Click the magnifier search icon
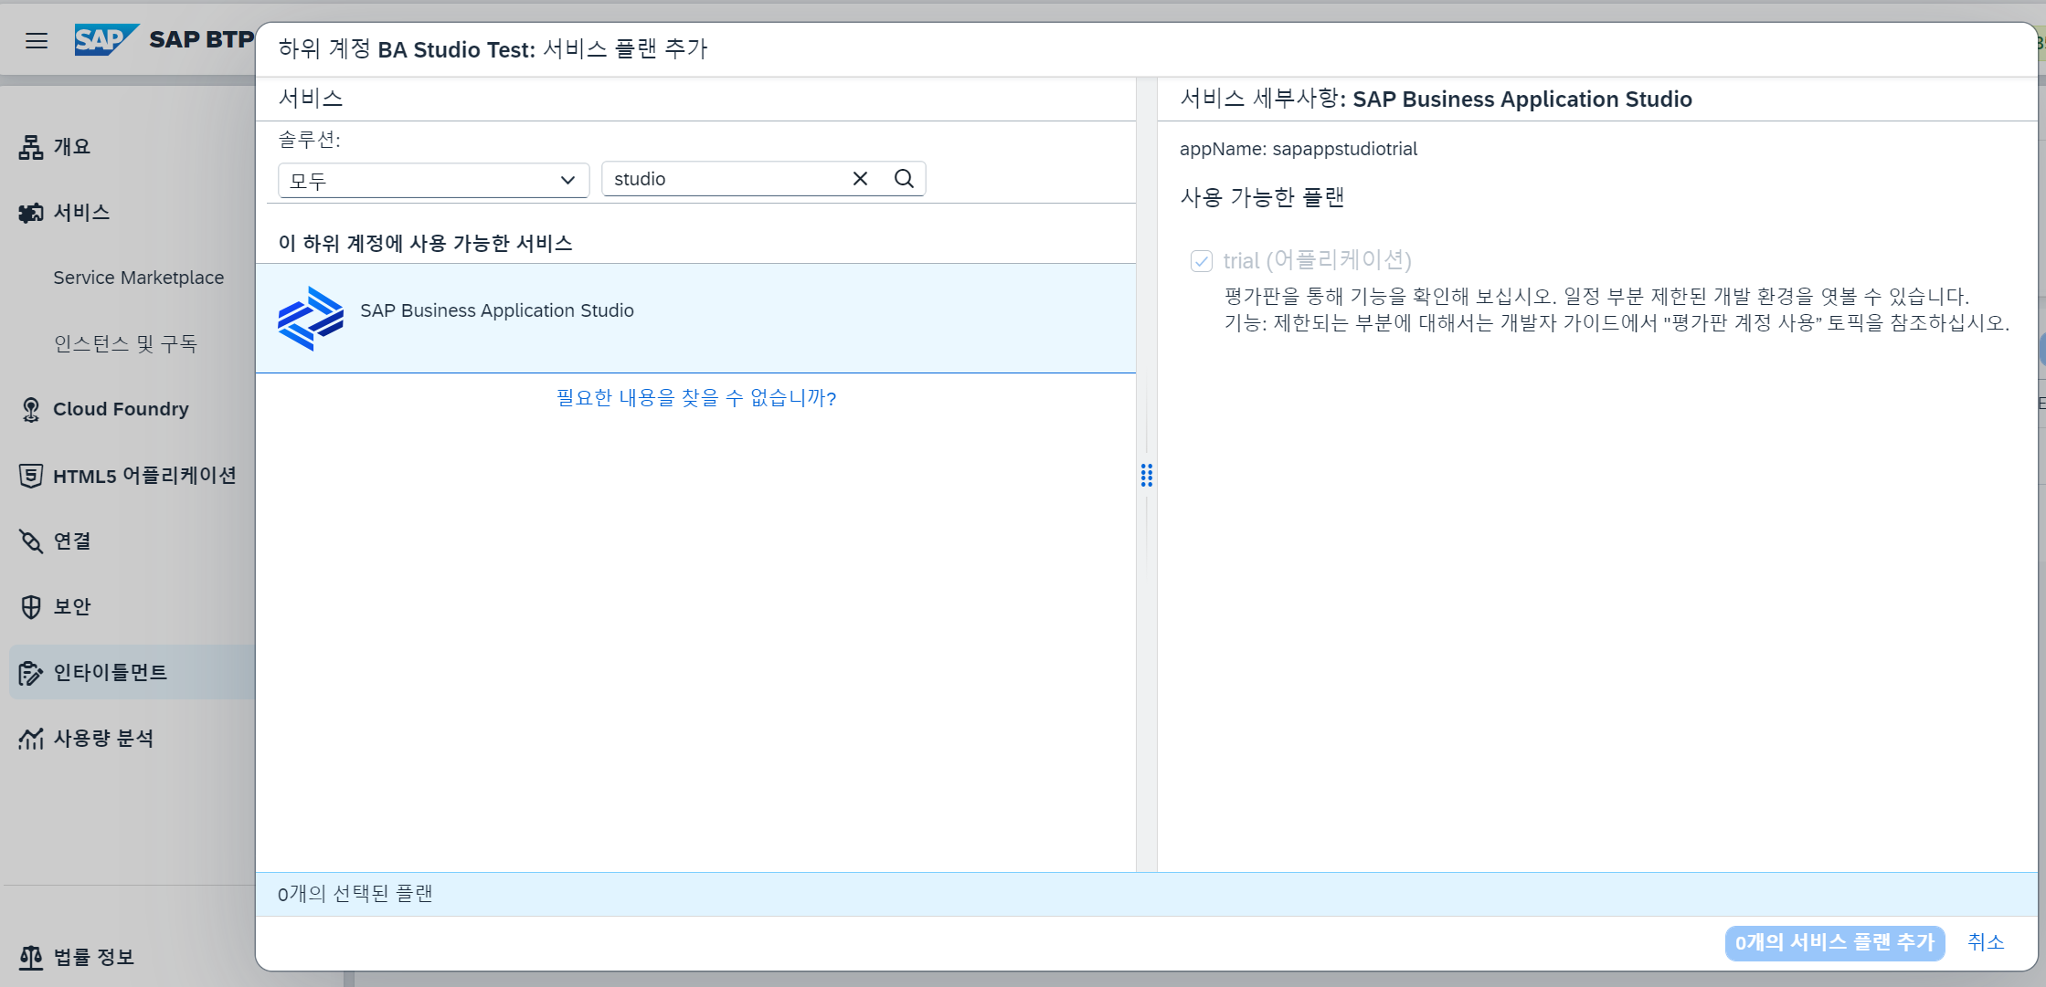2046x987 pixels. (x=904, y=179)
